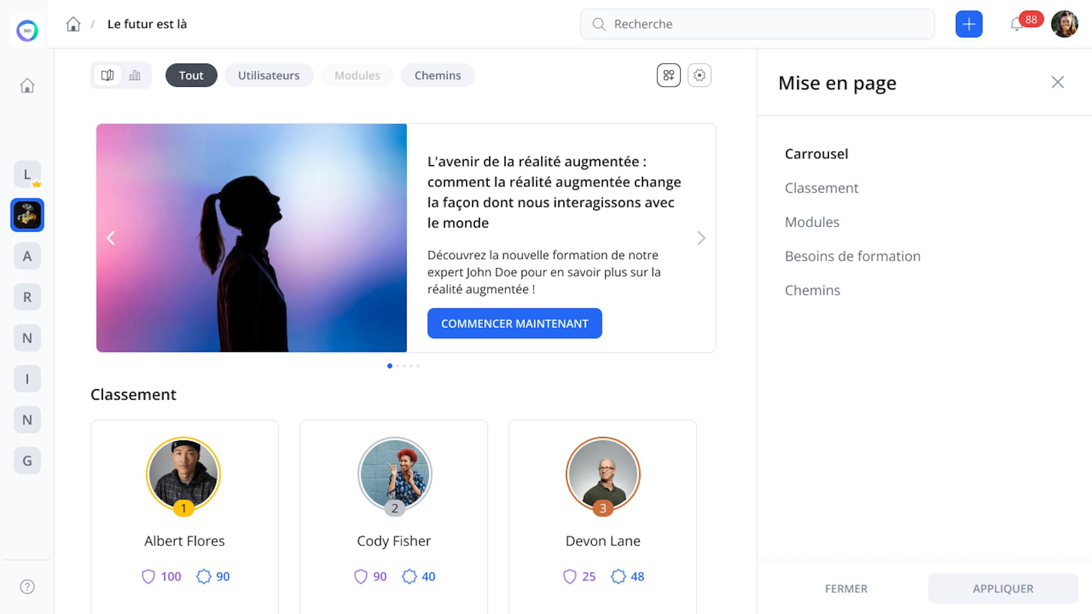Click the last carousel pagination dot
Viewport: 1092px width, 614px height.
[x=418, y=366]
